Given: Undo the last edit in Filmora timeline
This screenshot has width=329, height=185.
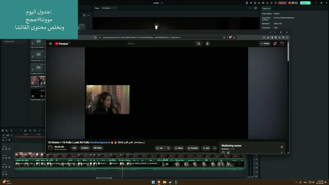Looking at the screenshot, I should (11, 131).
